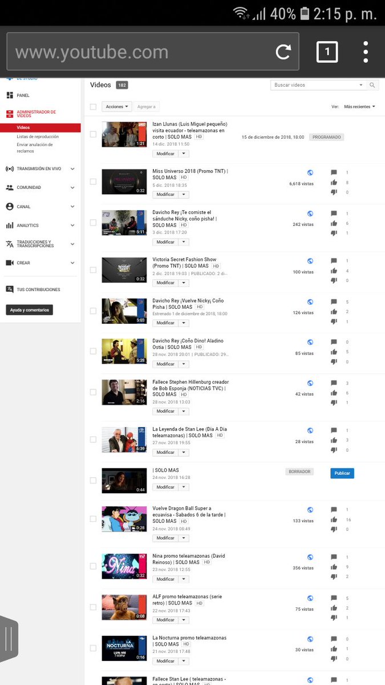Click the Panel dashboard icon

(9, 95)
